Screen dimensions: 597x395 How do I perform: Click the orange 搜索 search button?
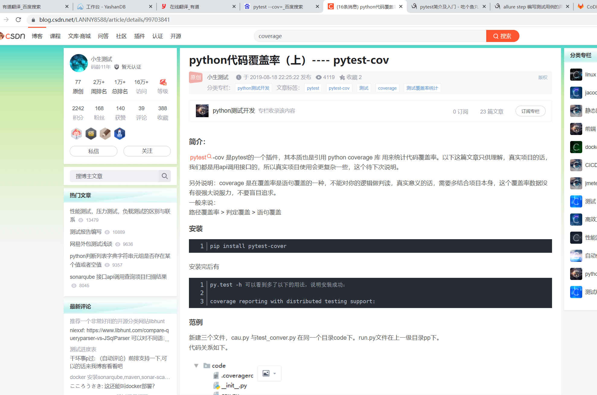502,36
